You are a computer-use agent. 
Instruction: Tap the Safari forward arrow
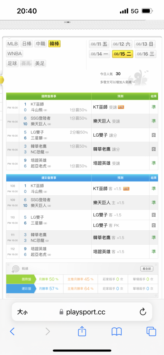(48, 332)
